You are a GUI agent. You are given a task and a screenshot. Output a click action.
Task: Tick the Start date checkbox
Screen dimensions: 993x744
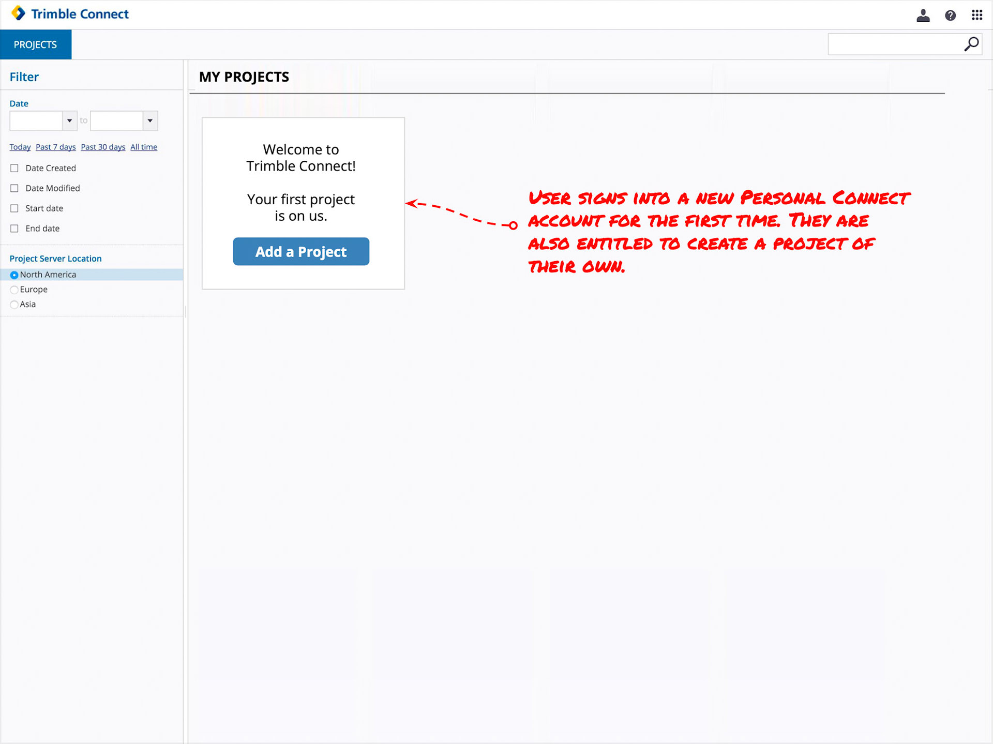pyautogui.click(x=14, y=208)
